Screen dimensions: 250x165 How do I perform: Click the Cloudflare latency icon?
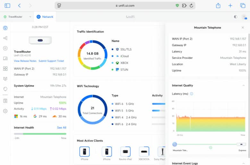54,116
